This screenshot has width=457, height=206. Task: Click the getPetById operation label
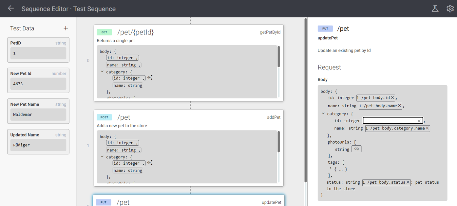coord(270,32)
